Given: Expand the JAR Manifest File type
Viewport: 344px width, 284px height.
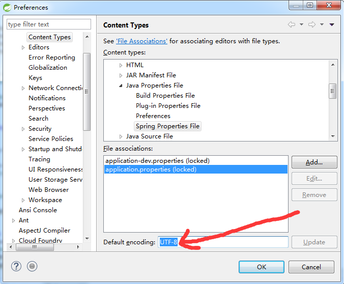Looking at the screenshot, I should pos(121,75).
